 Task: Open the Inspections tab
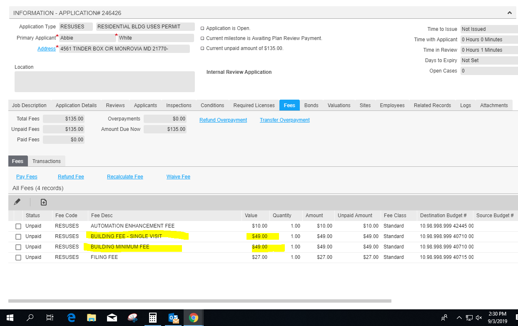pos(179,105)
